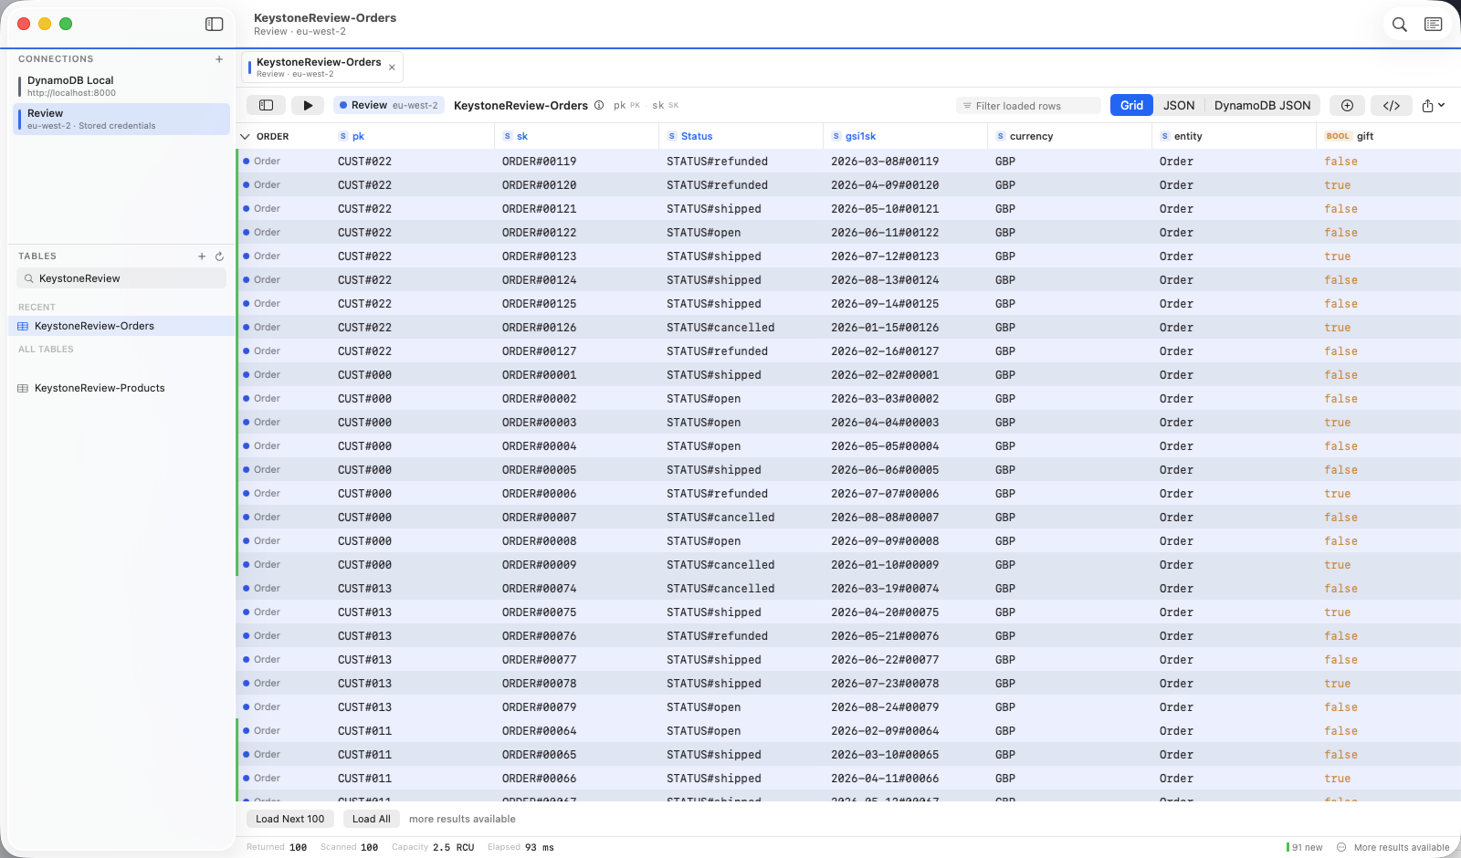The image size is (1461, 858).
Task: Click cell STATUS#open in ORDER#00008 row
Action: pos(703,541)
